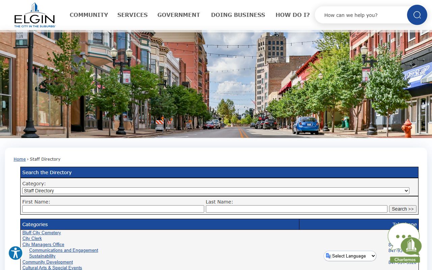
Task: Click the Categories column header
Action: click(x=160, y=224)
